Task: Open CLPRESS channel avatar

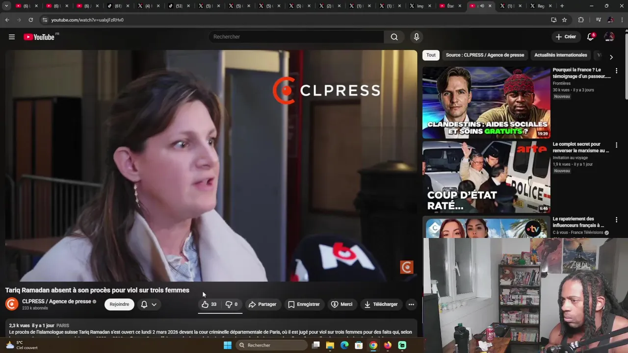Action: (x=12, y=304)
